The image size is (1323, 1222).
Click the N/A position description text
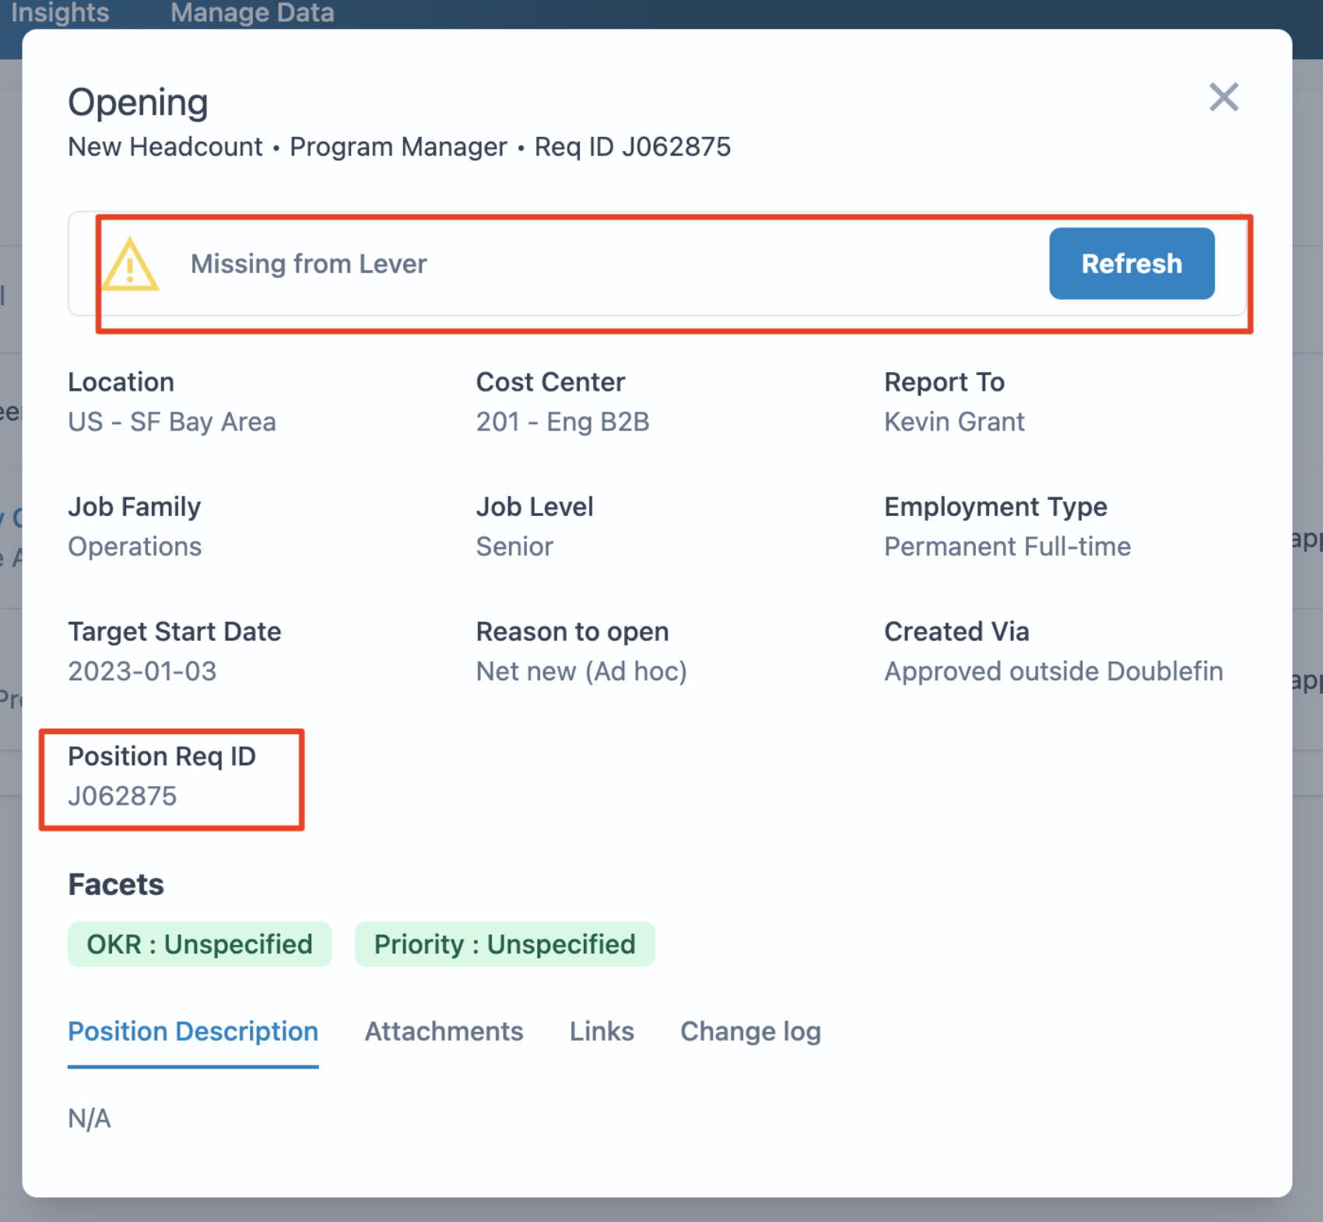coord(89,1118)
